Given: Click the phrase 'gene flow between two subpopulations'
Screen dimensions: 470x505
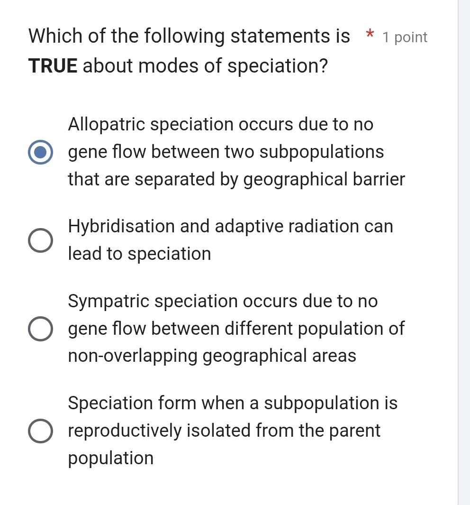Looking at the screenshot, I should coord(226,152).
